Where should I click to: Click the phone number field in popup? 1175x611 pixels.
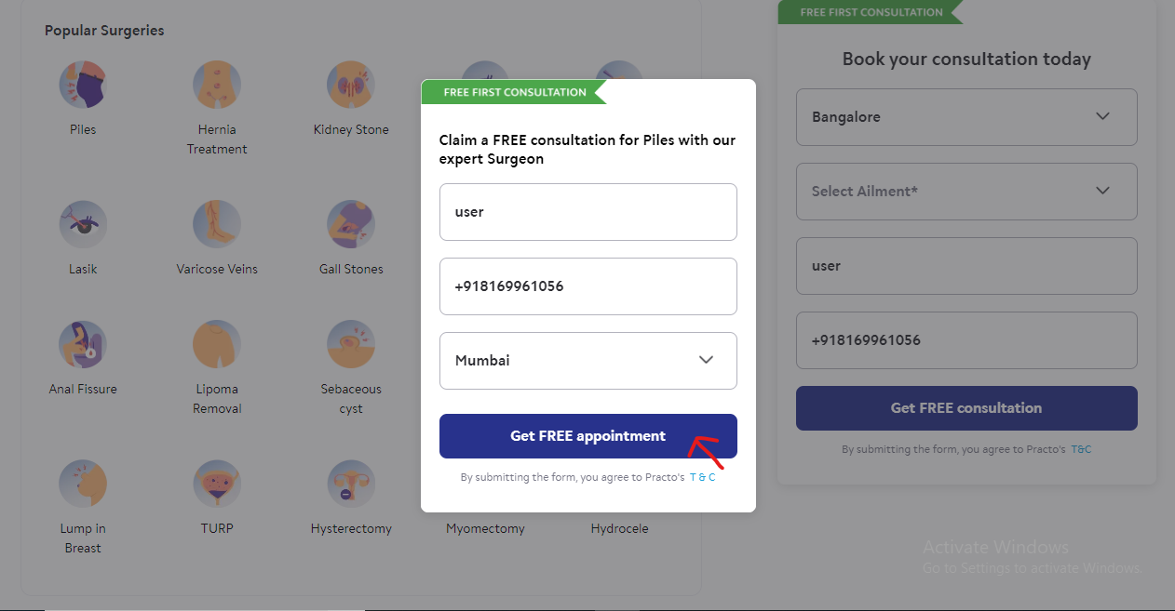[x=588, y=286]
